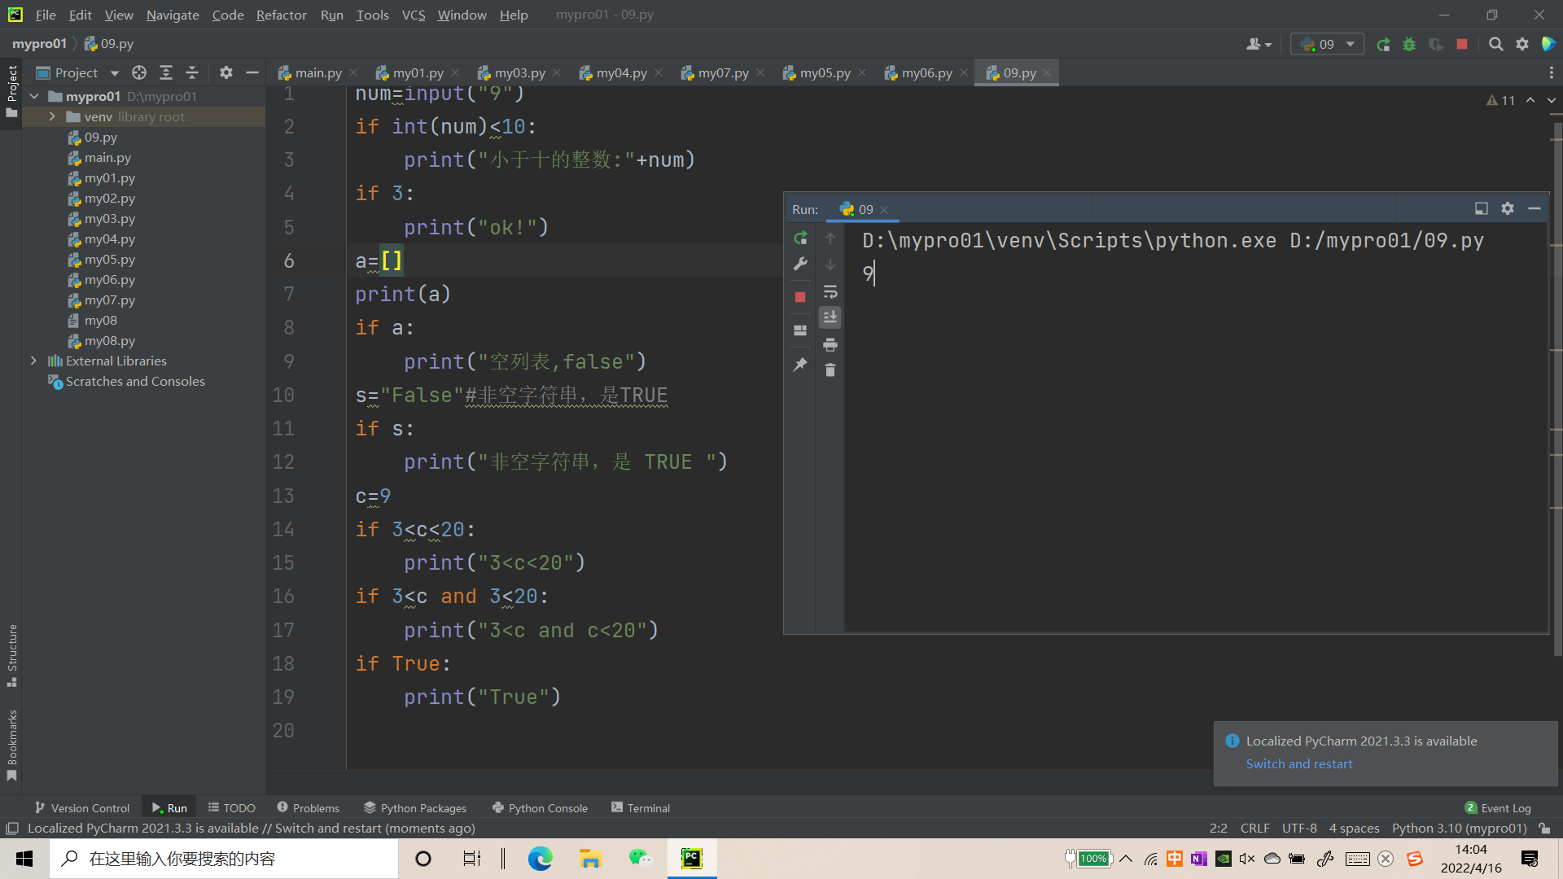Open Run panel settings gear
1563x879 pixels.
[1508, 209]
